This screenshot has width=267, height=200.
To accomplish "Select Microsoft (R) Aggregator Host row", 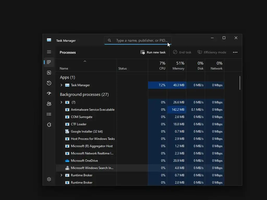I will click(x=140, y=146).
